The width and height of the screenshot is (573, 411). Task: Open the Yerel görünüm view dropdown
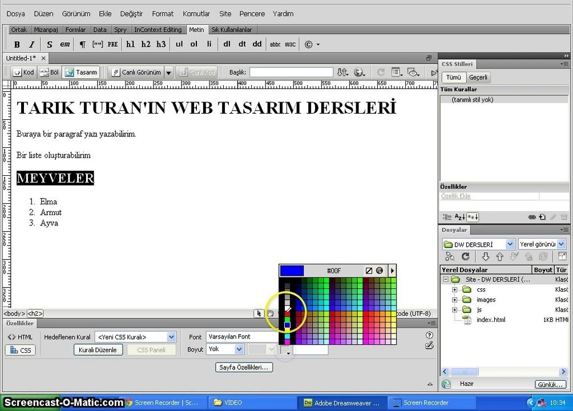click(562, 244)
